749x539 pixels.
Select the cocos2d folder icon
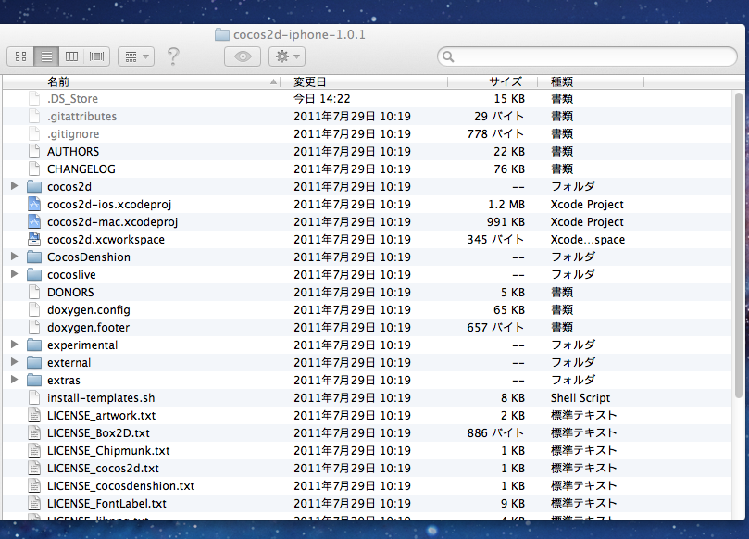click(x=34, y=186)
